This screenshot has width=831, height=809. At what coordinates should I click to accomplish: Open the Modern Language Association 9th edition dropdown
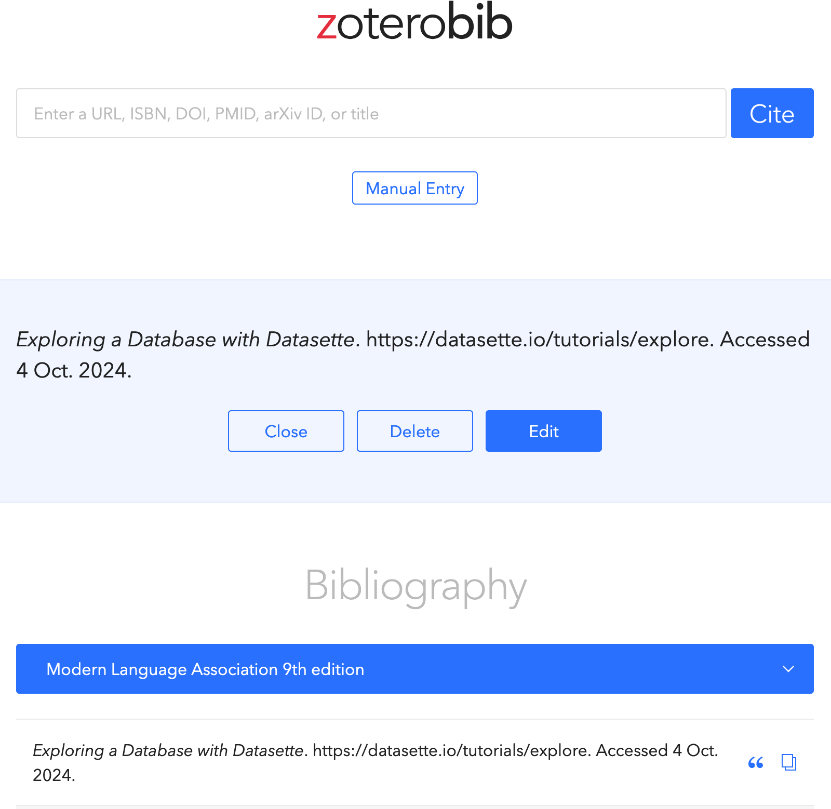coord(414,669)
